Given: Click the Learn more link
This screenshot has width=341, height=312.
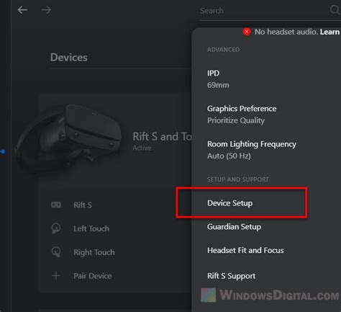Looking at the screenshot, I should 330,32.
